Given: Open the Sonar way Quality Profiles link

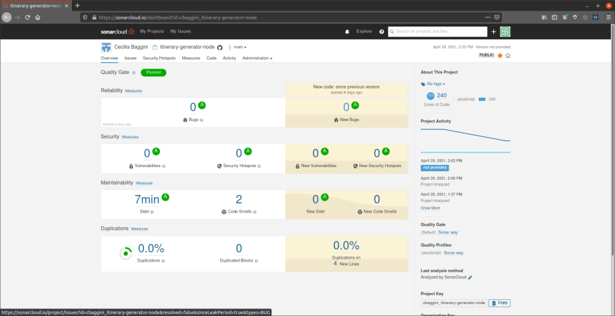Looking at the screenshot, I should click(454, 253).
